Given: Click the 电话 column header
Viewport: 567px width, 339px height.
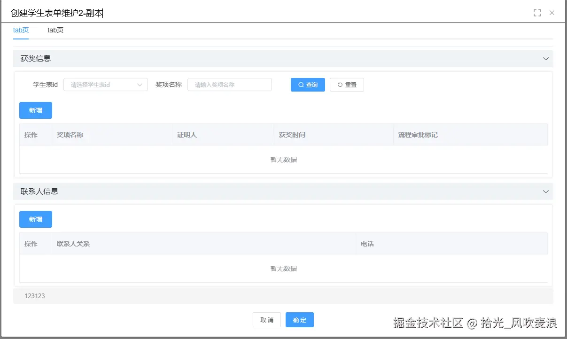Looking at the screenshot, I should coord(451,244).
